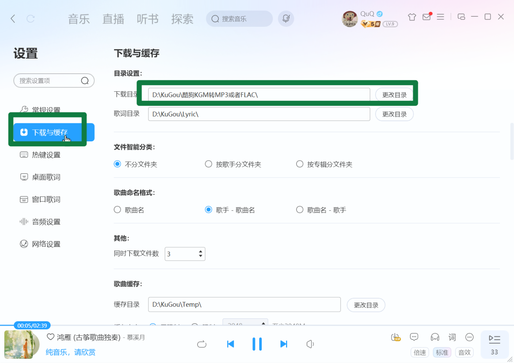Focus the 搜索设置项 search field
This screenshot has height=363, width=514.
click(x=54, y=81)
